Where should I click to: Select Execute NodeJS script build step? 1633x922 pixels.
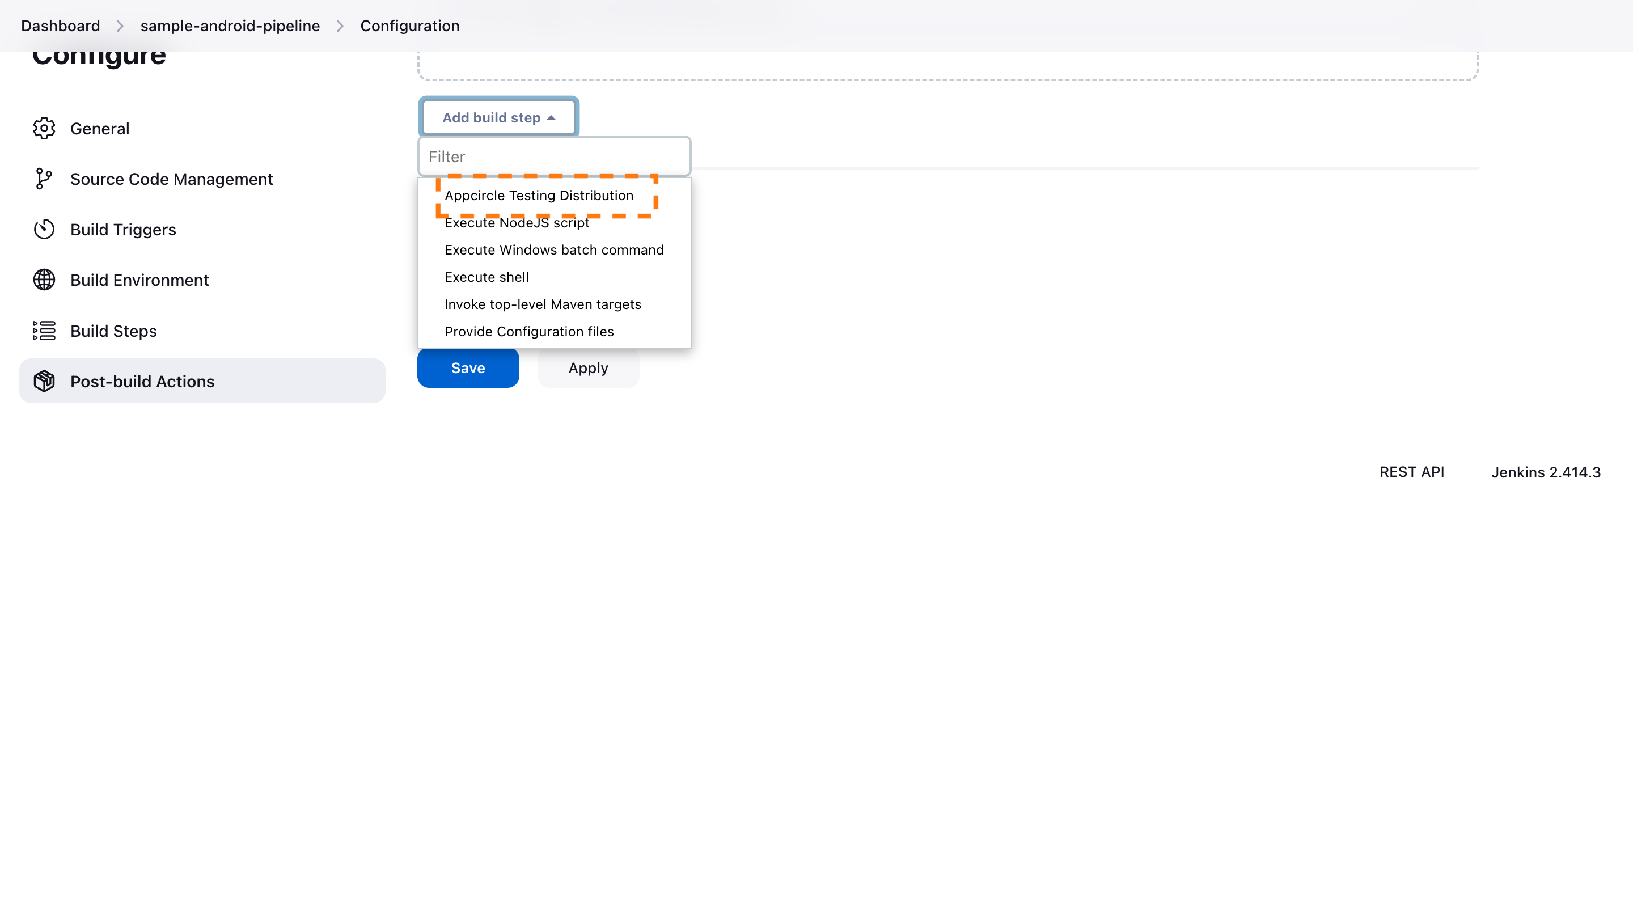pyautogui.click(x=517, y=222)
